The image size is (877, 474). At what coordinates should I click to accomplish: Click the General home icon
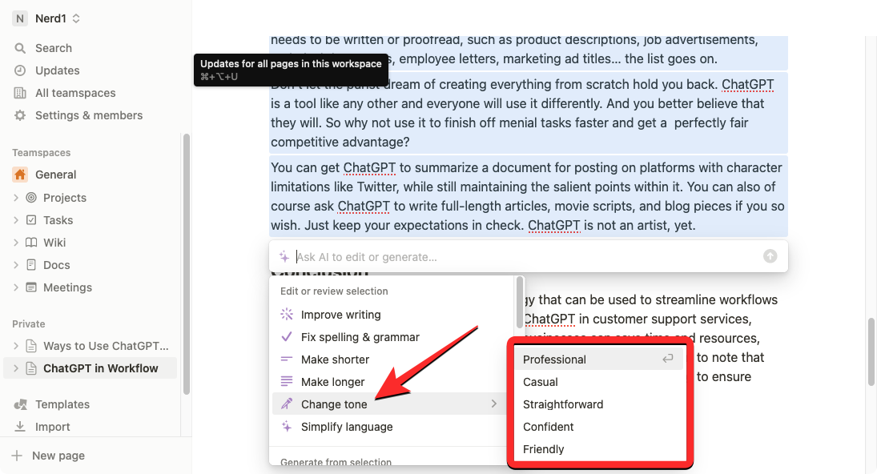point(20,175)
